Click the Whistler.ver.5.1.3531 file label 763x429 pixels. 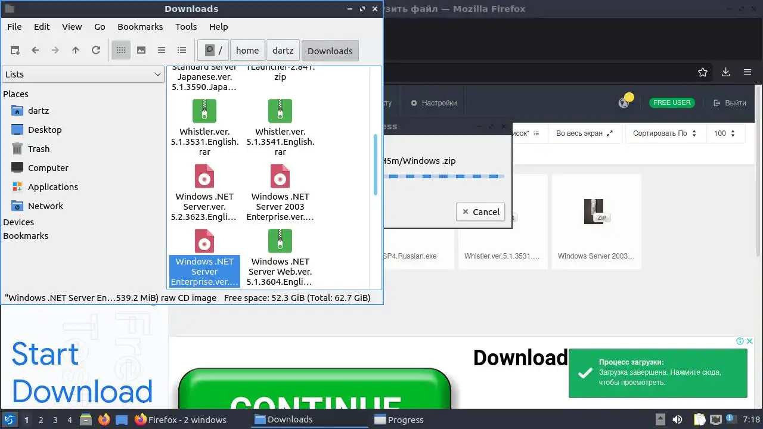click(503, 256)
